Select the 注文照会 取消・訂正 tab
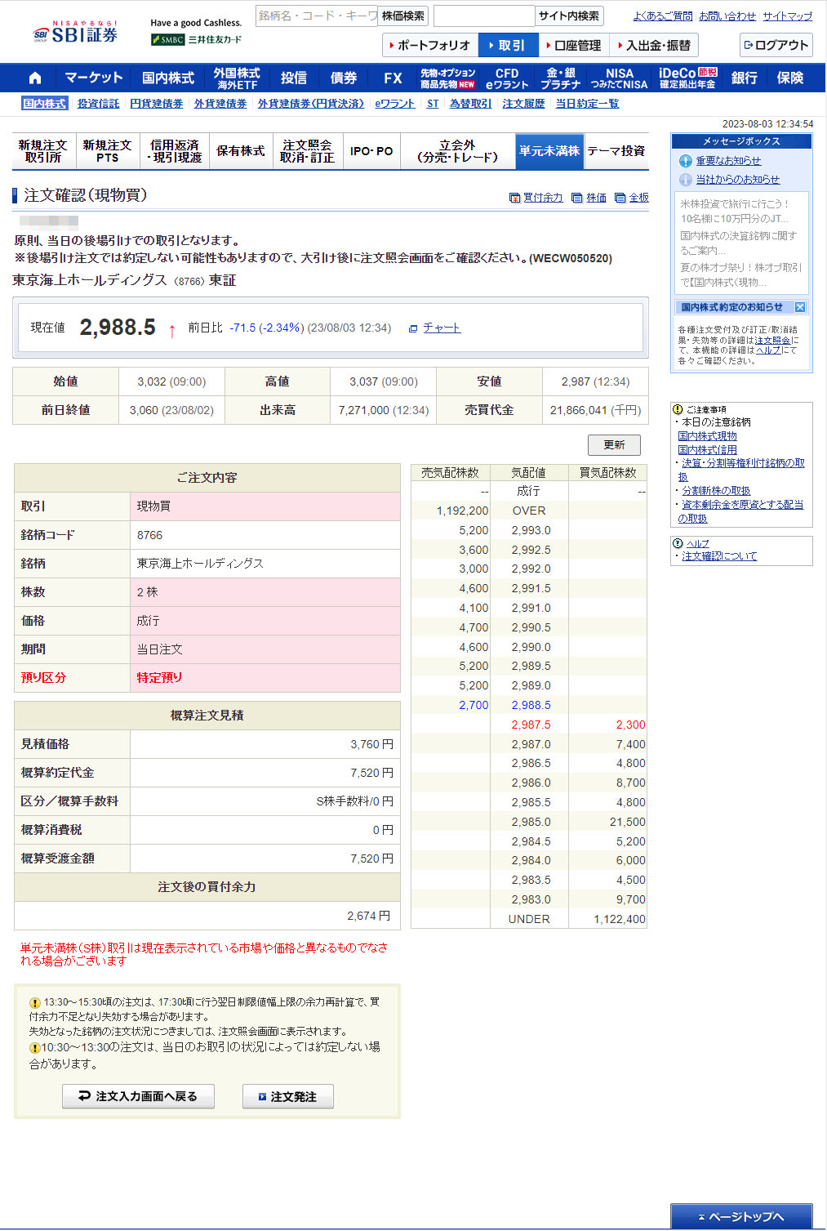Viewport: 827px width, 1231px height. 307,151
